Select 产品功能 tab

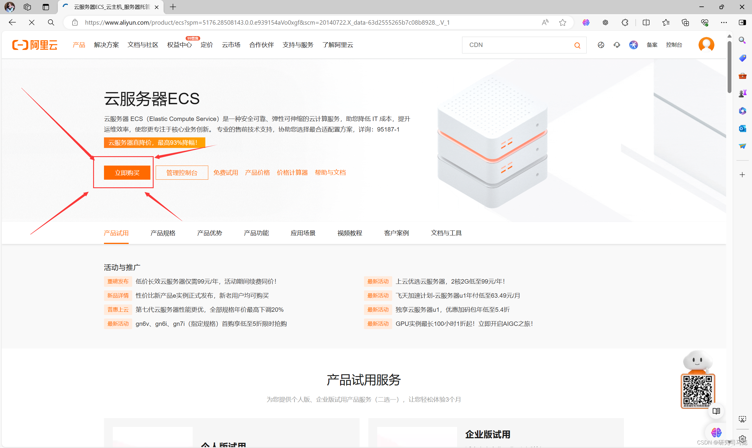[x=256, y=233]
